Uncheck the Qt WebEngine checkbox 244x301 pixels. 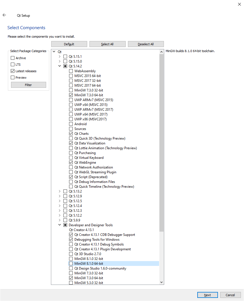(x=71, y=163)
